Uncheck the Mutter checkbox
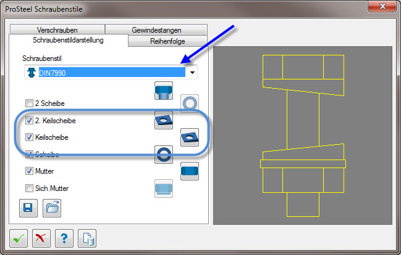The height and width of the screenshot is (255, 401). [x=29, y=171]
